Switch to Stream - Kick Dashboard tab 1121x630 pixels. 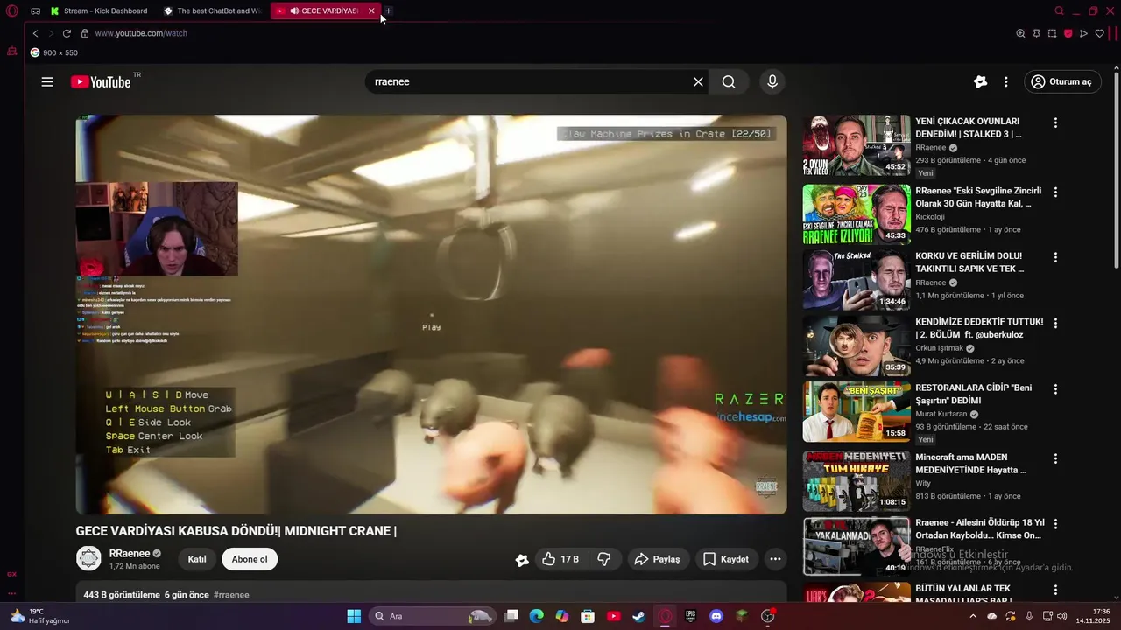click(100, 10)
